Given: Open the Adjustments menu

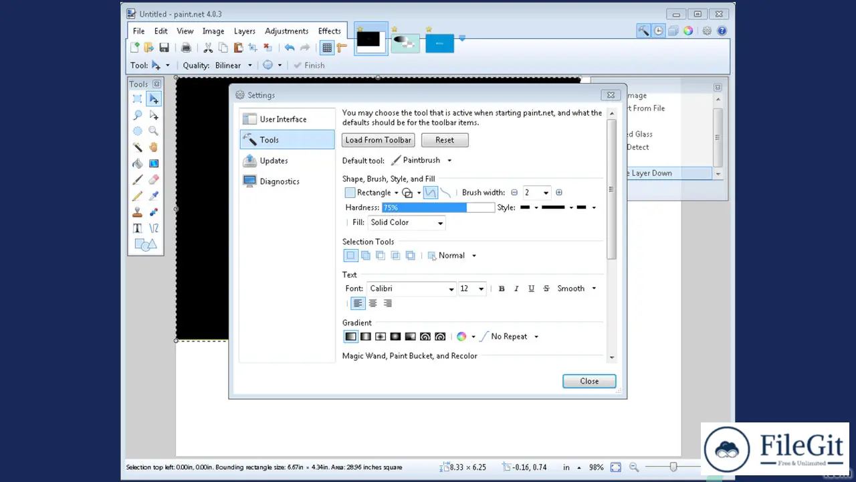Looking at the screenshot, I should pyautogui.click(x=287, y=31).
